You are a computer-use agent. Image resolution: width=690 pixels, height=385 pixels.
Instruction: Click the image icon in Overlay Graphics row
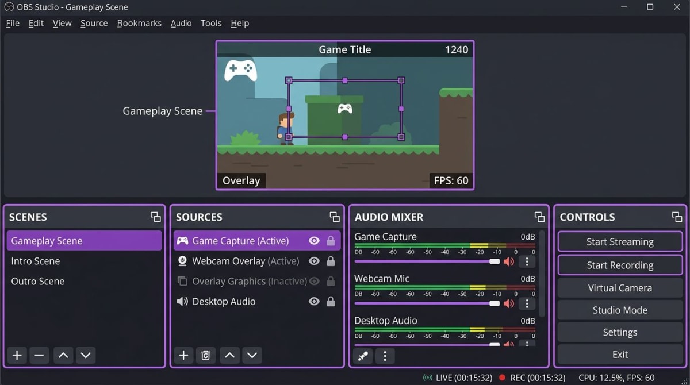(x=182, y=281)
